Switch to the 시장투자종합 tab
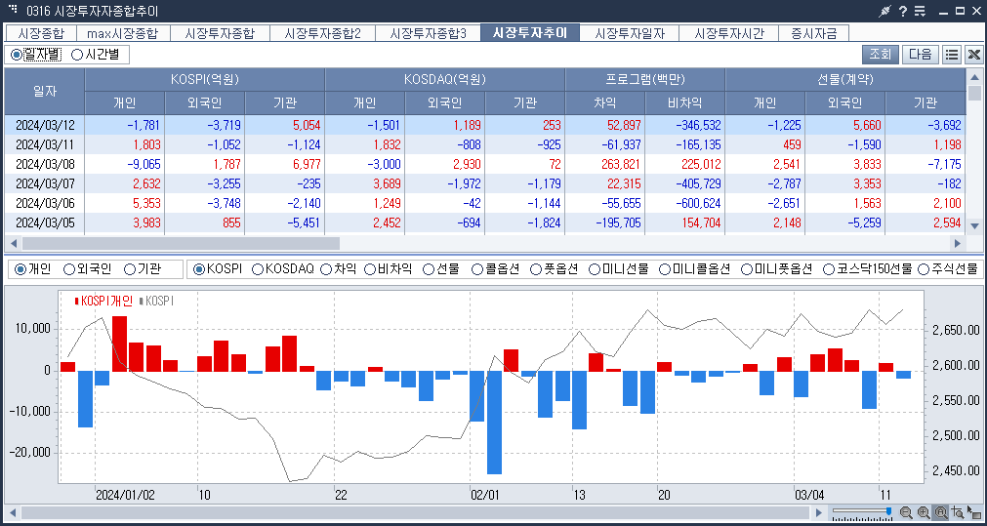The width and height of the screenshot is (987, 526). click(220, 33)
